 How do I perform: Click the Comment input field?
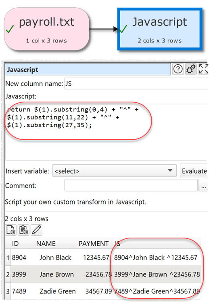pyautogui.click(x=131, y=185)
